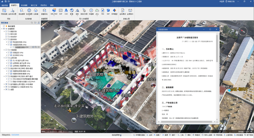Open dropdown arrow under KML/KMZ
The height and width of the screenshot is (138, 254).
coord(54,16)
